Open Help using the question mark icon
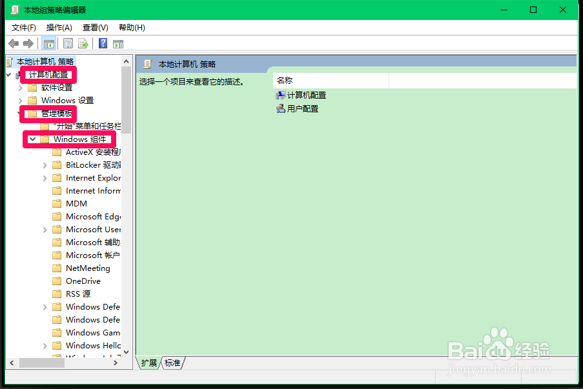Viewport: 583px width, 389px height. coord(103,43)
